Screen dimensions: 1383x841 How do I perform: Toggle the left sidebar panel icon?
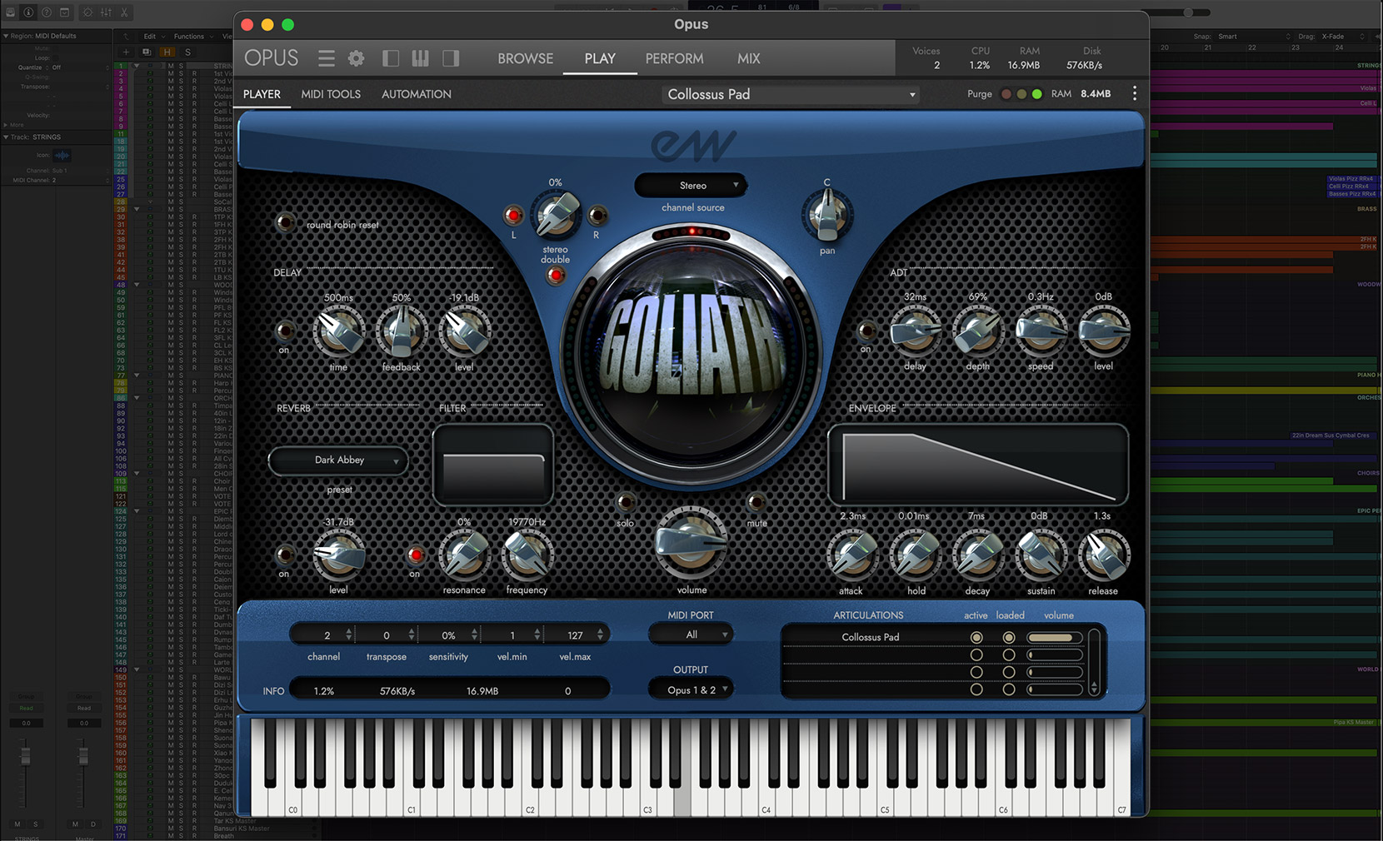(x=390, y=58)
